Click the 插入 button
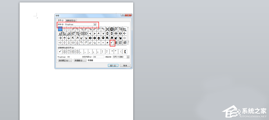The width and height of the screenshot is (269, 120). click(x=113, y=65)
